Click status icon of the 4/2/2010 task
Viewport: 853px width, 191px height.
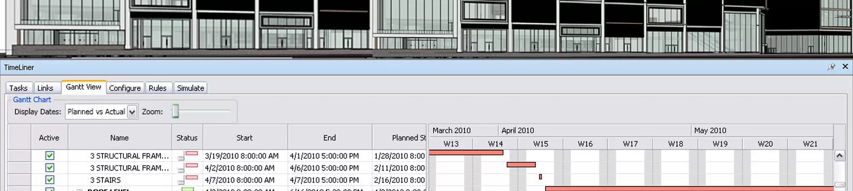[x=188, y=167]
